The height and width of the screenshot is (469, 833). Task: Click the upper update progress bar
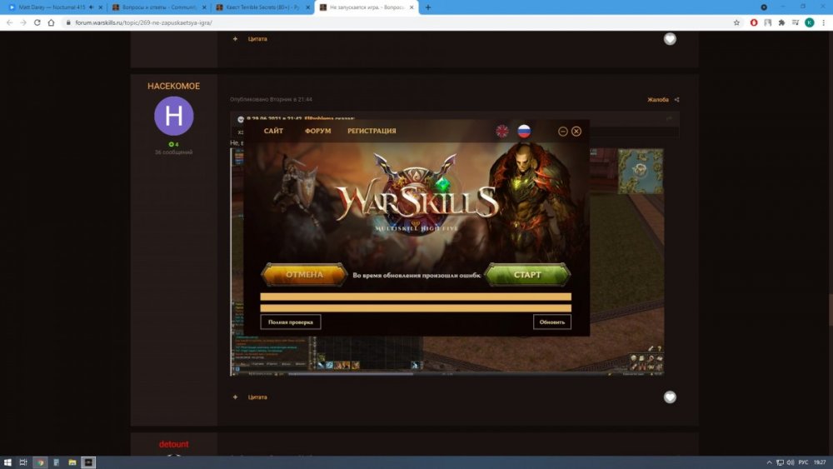(x=416, y=297)
